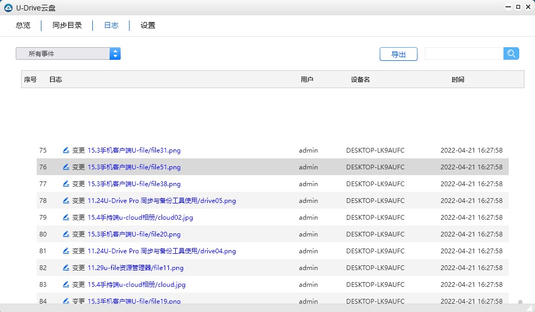Screen dimensions: 535x312
Task: Click edit pencil icon in row 75
Action: [66, 150]
